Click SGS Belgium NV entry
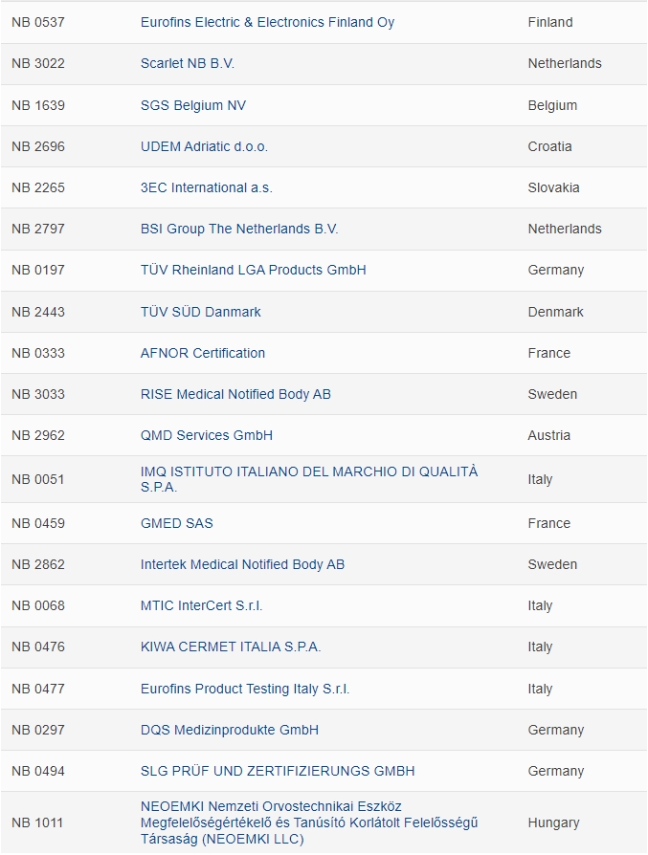 (x=192, y=105)
